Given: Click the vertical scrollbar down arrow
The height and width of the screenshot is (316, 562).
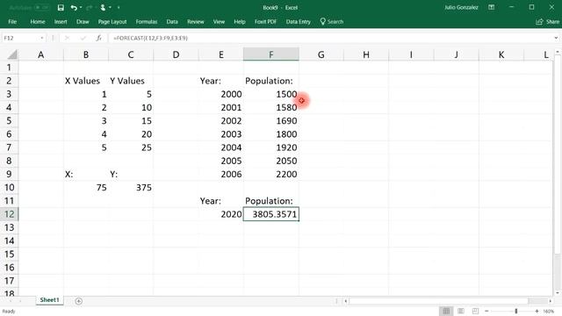Looking at the screenshot, I should (x=558, y=292).
